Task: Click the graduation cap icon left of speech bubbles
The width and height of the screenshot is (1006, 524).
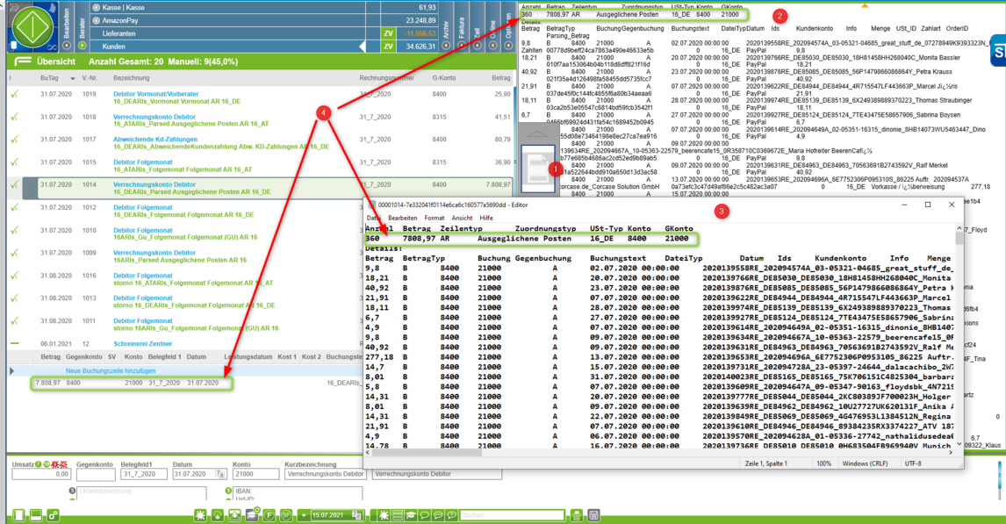Action: (411, 515)
